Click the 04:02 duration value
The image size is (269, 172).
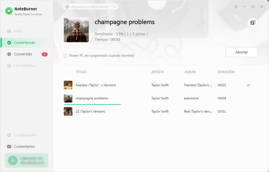(x=222, y=85)
